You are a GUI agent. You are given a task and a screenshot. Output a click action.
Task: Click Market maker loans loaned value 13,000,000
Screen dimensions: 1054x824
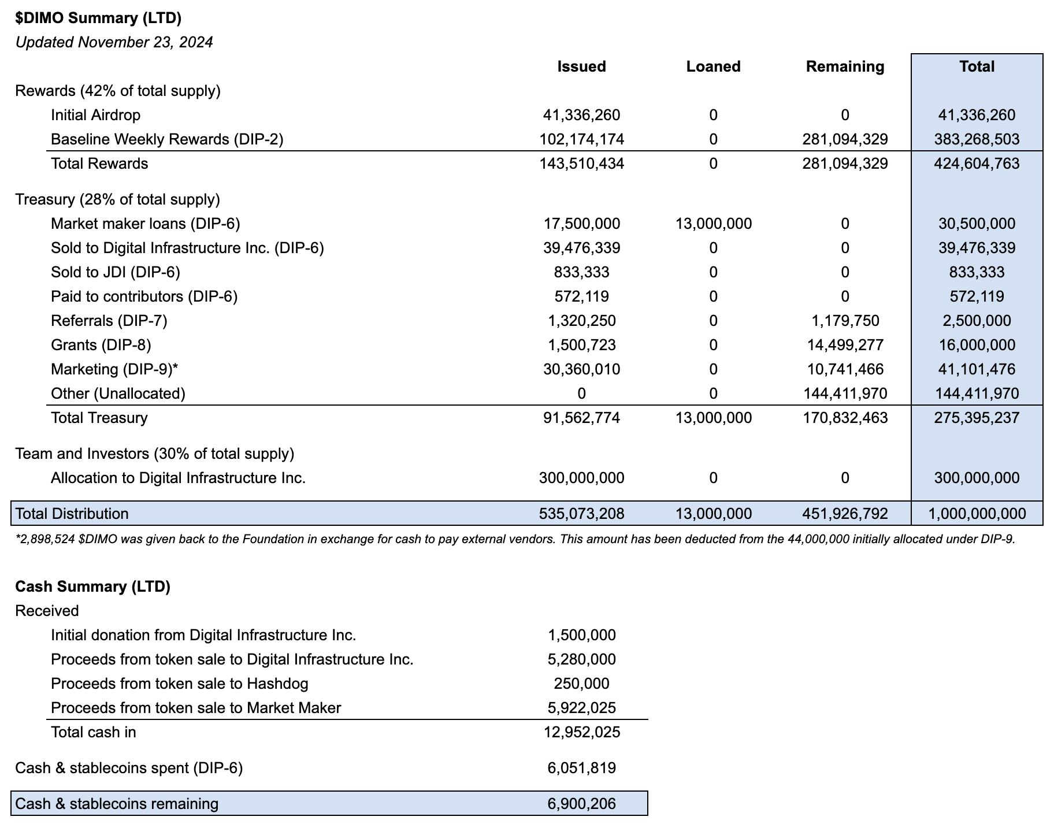[x=713, y=224]
